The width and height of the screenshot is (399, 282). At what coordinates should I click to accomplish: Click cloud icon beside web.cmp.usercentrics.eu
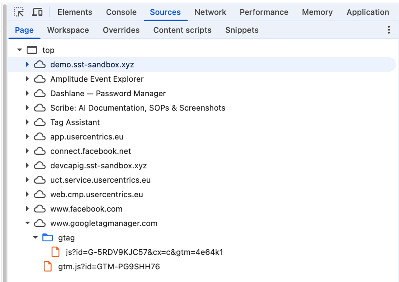40,195
